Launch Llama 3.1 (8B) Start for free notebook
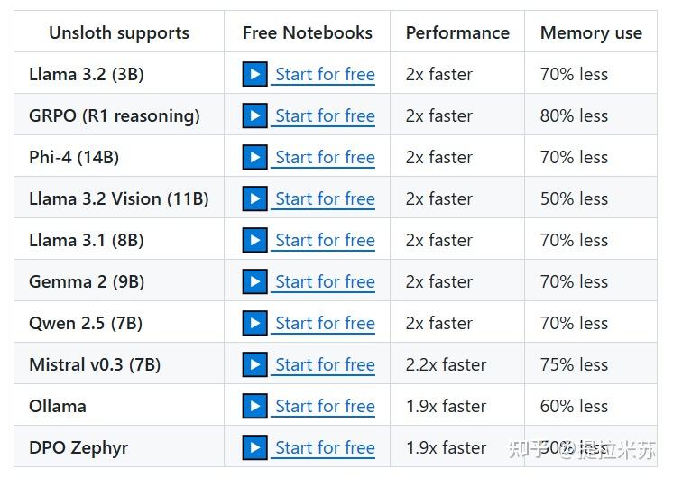The image size is (673, 478). (x=325, y=241)
